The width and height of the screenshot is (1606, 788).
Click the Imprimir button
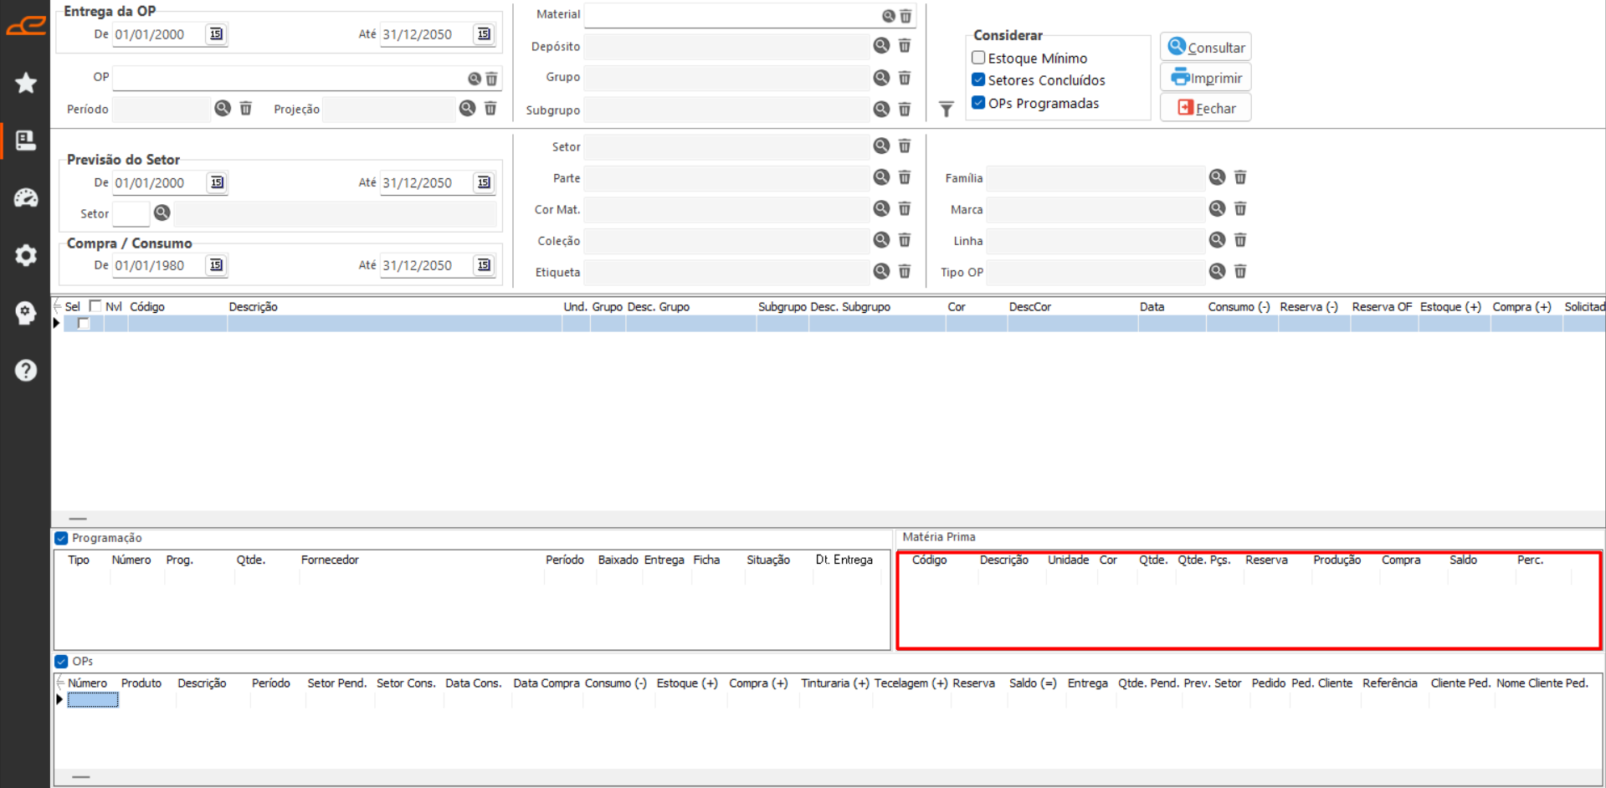tap(1206, 78)
